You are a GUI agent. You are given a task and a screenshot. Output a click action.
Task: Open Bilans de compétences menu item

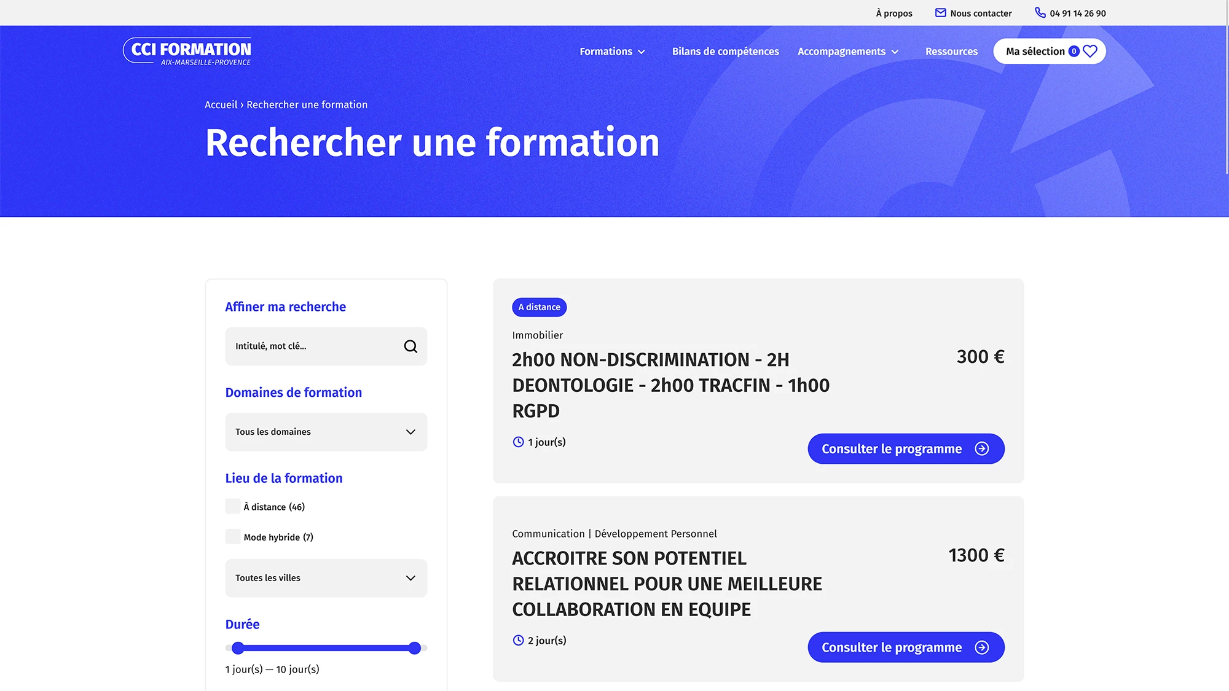tap(725, 52)
